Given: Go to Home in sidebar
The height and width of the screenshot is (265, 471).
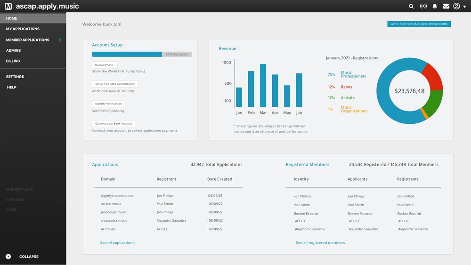Looking at the screenshot, I should 33,18.
